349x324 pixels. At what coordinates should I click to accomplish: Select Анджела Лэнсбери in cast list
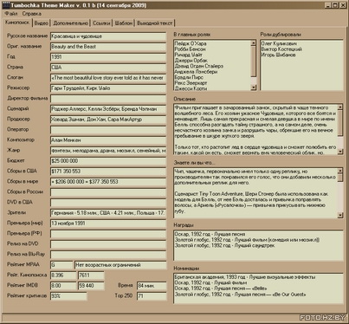[196, 72]
